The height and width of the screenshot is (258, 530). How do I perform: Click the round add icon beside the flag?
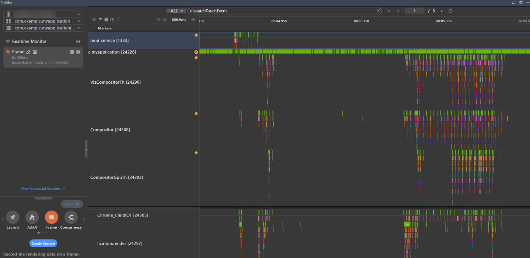pos(106,19)
